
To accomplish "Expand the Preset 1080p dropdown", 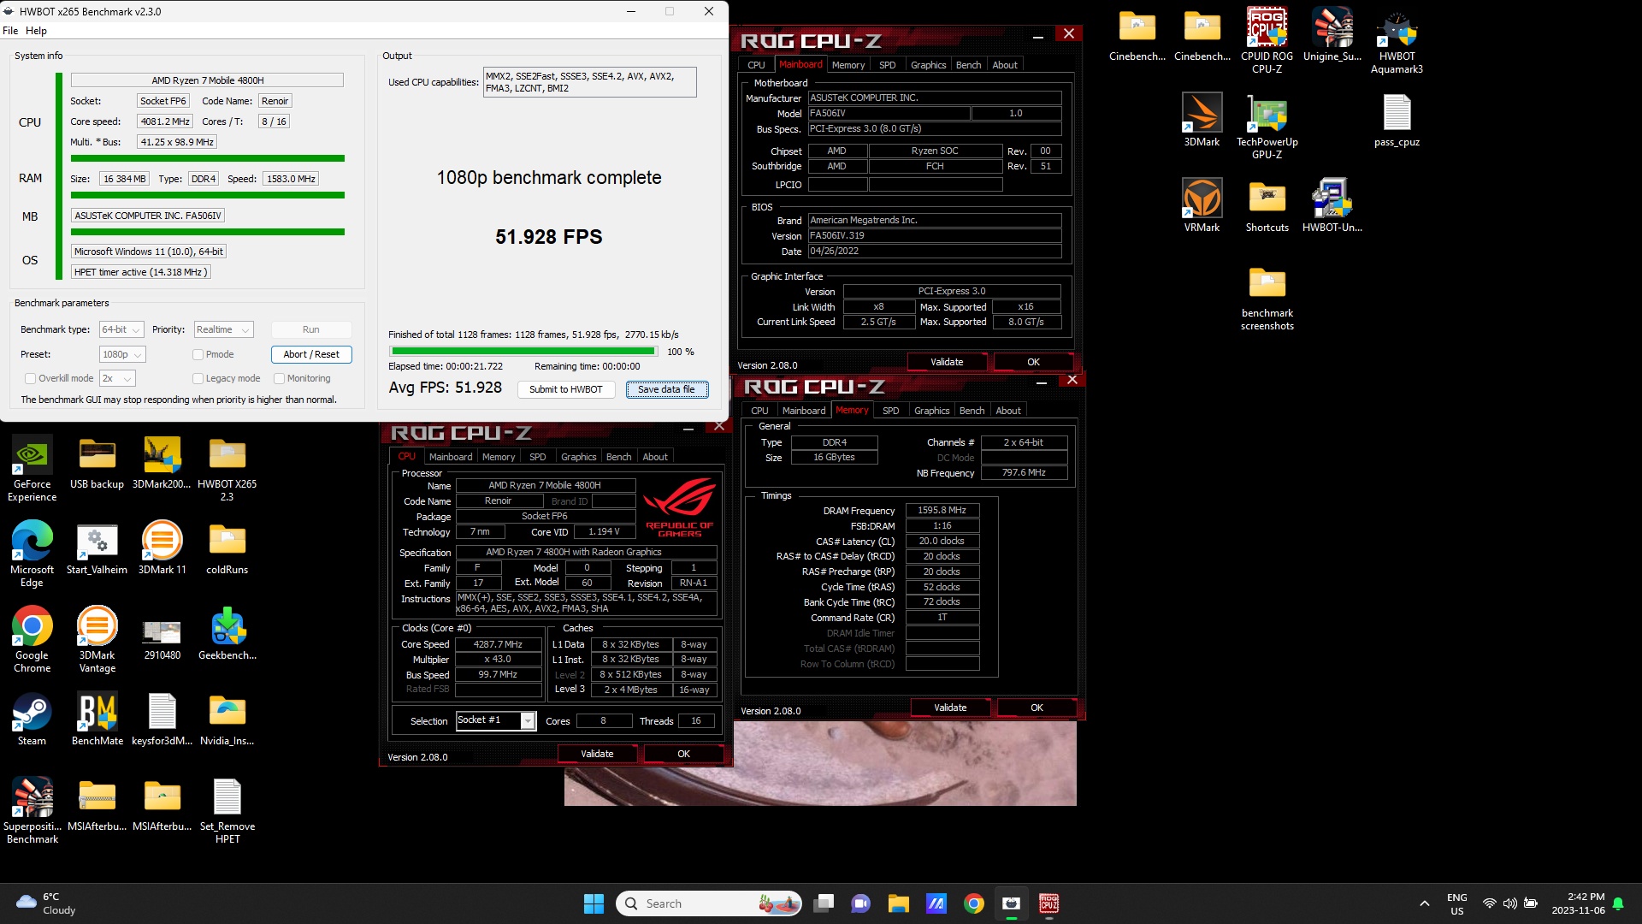I will pyautogui.click(x=122, y=354).
